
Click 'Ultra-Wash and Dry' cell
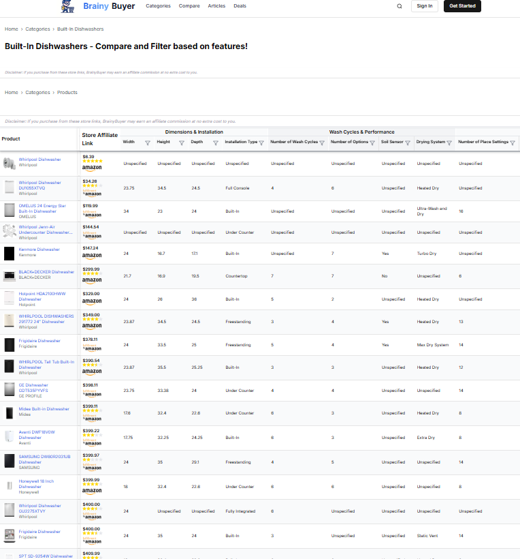click(x=432, y=211)
